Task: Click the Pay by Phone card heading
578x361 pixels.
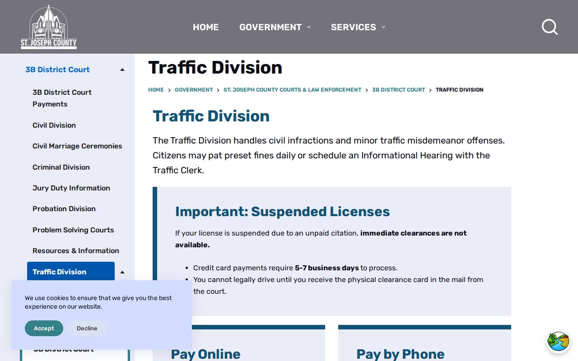Action: tap(401, 354)
